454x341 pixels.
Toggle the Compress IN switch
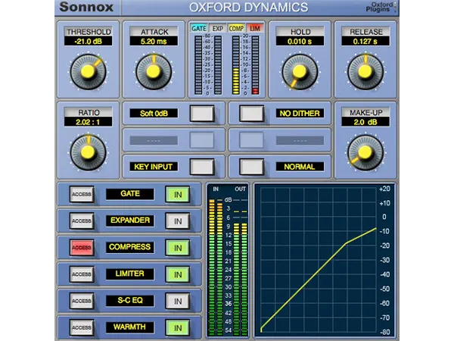[x=178, y=248]
